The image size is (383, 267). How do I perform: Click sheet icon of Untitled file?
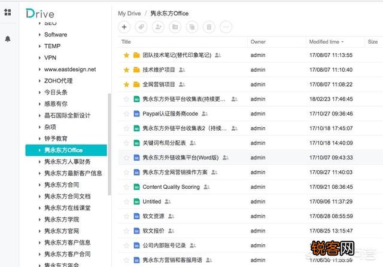click(136, 202)
